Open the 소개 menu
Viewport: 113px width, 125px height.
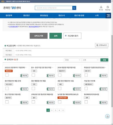pyautogui.click(x=97, y=16)
